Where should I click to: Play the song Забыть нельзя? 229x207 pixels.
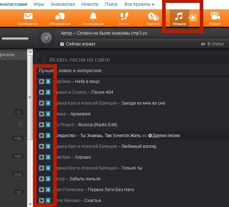42,179
